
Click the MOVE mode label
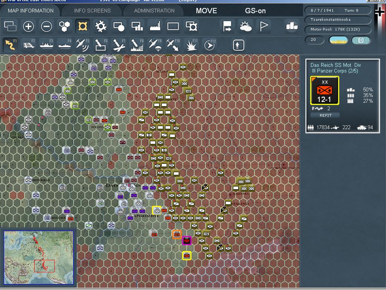coord(206,11)
